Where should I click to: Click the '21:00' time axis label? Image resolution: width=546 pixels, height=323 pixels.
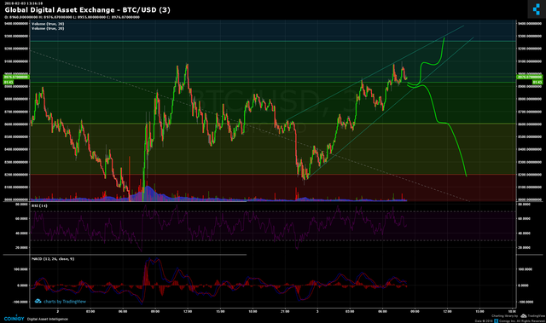[285, 312]
